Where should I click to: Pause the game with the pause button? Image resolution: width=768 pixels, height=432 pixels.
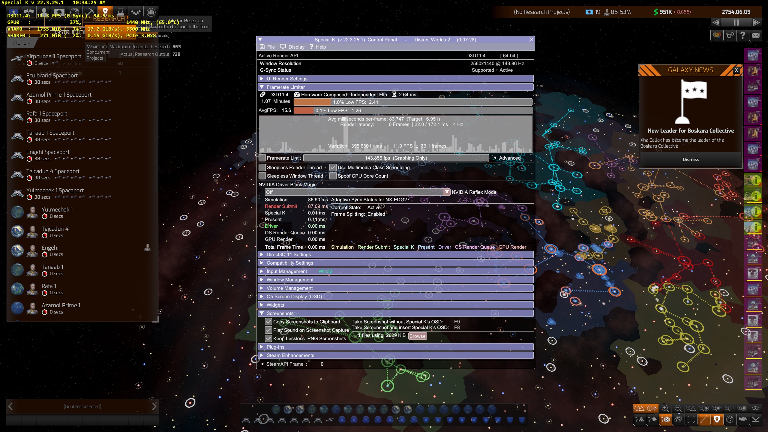coord(736,22)
